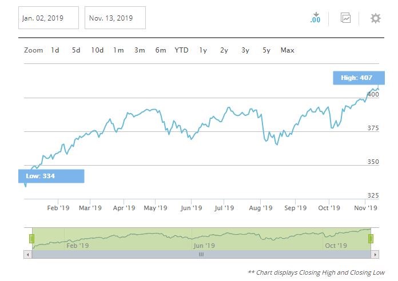Show the Max time range

[x=288, y=50]
